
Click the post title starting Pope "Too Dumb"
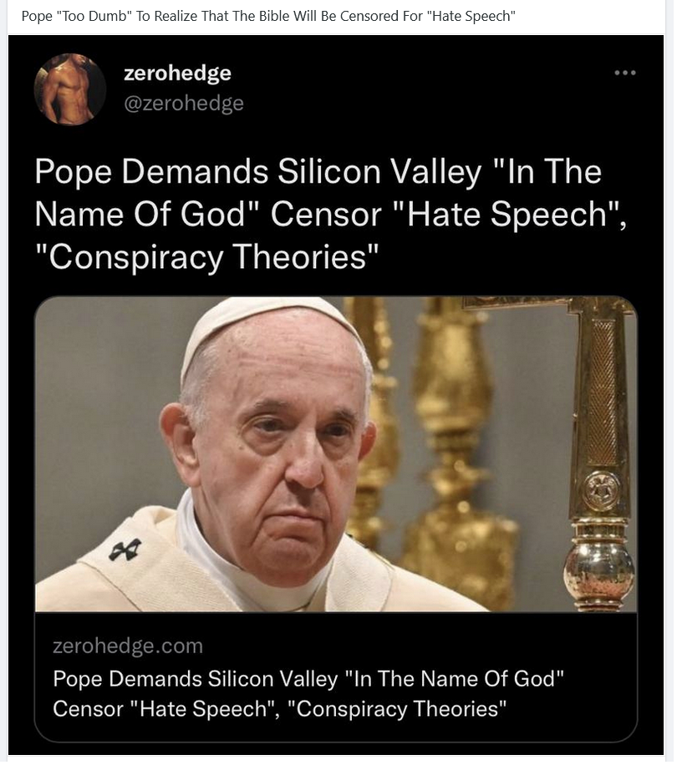click(x=269, y=17)
